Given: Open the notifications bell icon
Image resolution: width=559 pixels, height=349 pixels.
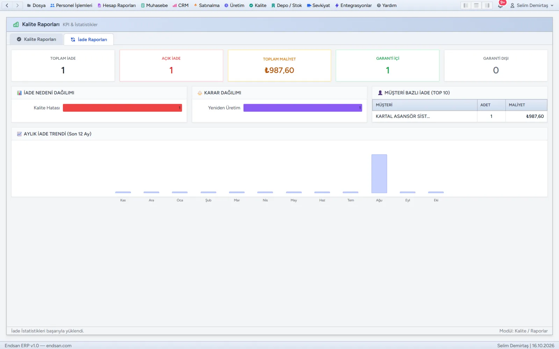Looking at the screenshot, I should tap(500, 6).
